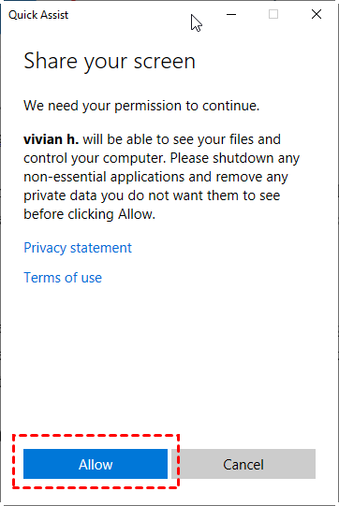
Task: Select the We need your permission sentence
Action: (141, 106)
